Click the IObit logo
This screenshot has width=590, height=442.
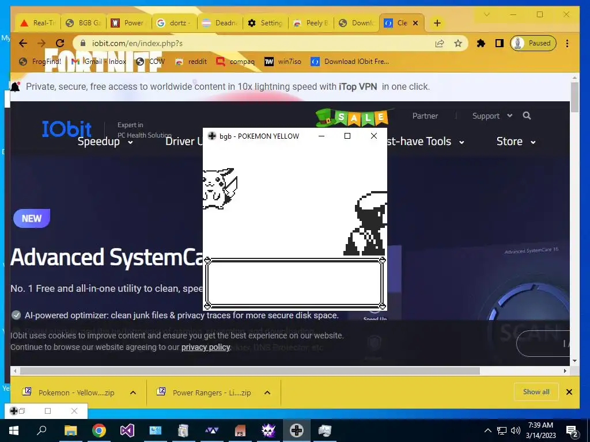click(x=67, y=129)
